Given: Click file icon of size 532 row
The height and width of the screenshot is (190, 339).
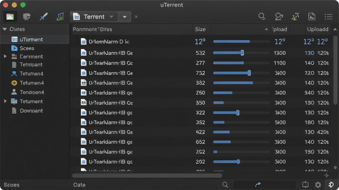Looking at the screenshot, I should coord(83,53).
